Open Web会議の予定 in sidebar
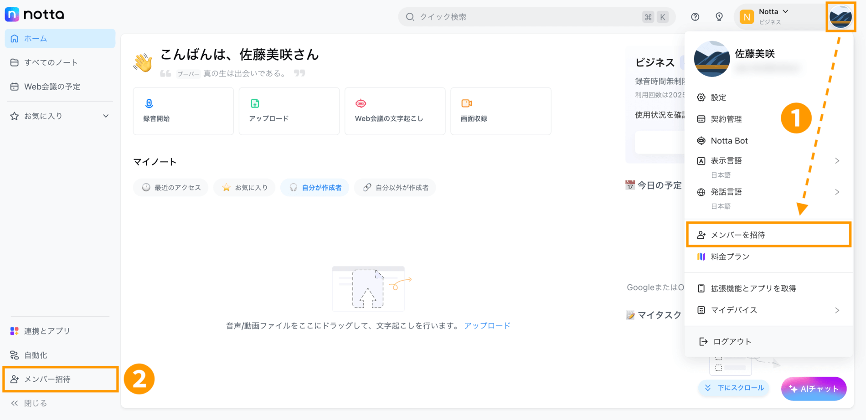This screenshot has height=420, width=866. pos(60,87)
